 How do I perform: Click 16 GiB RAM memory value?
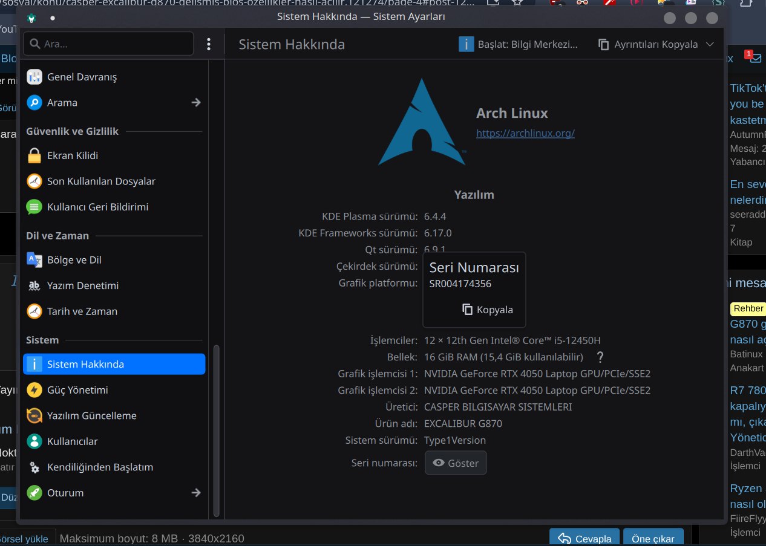point(503,357)
